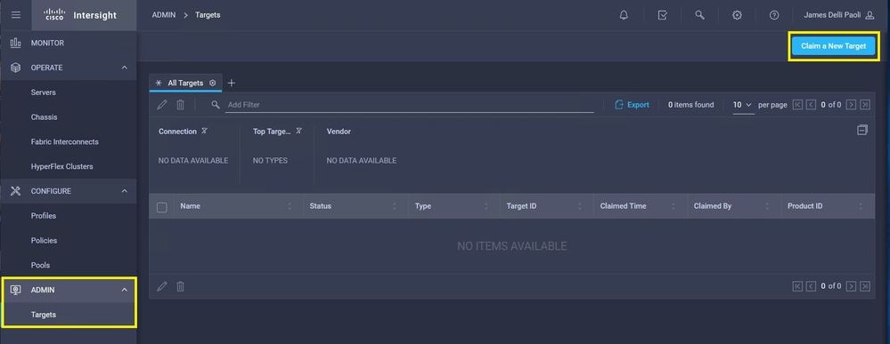This screenshot has width=890, height=344.
Task: Select the All Targets tab
Action: pyautogui.click(x=185, y=83)
